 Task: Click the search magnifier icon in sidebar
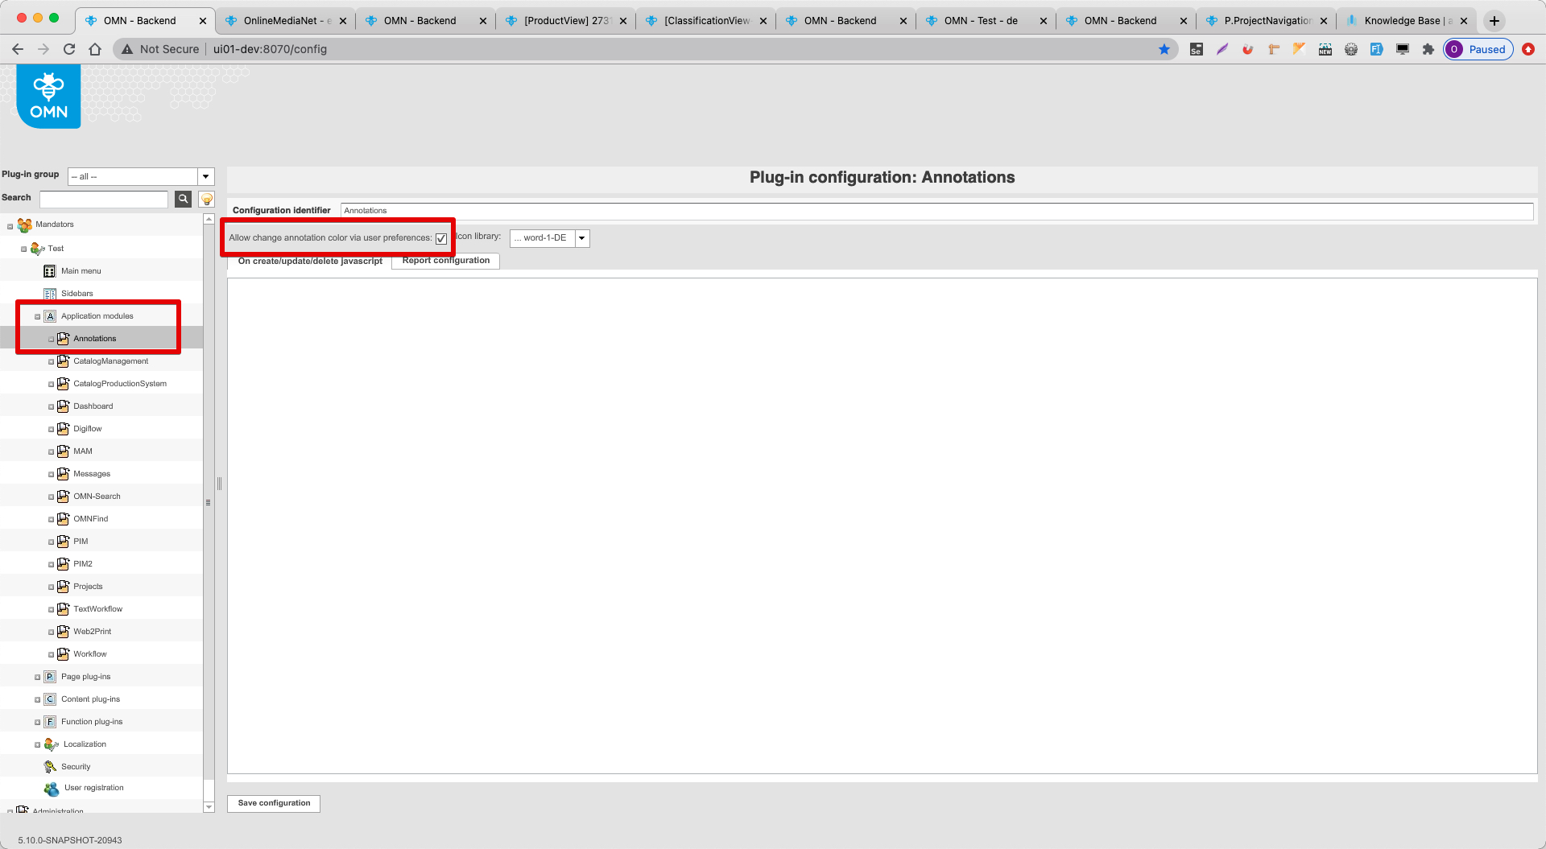[183, 199]
